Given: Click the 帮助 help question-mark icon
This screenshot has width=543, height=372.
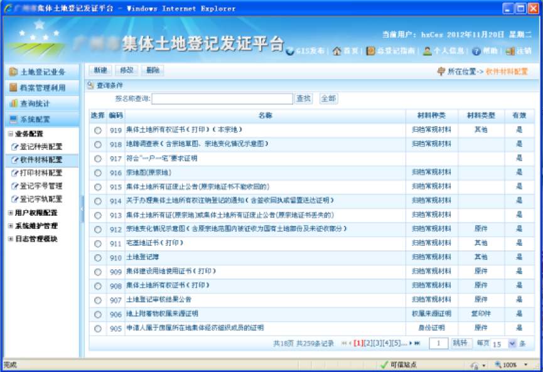Looking at the screenshot, I should 476,51.
